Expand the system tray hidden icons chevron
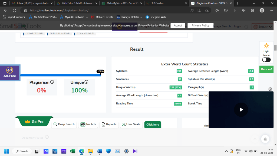 point(226,151)
